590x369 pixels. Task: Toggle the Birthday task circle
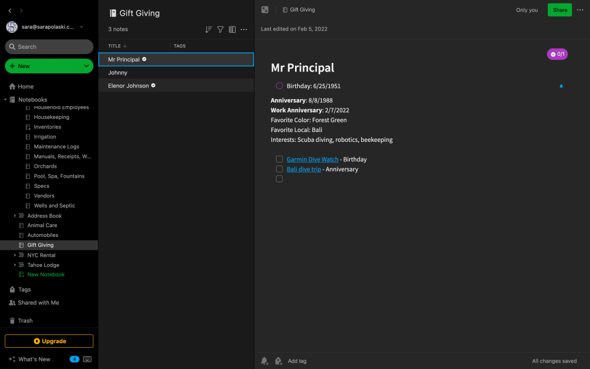pos(279,86)
